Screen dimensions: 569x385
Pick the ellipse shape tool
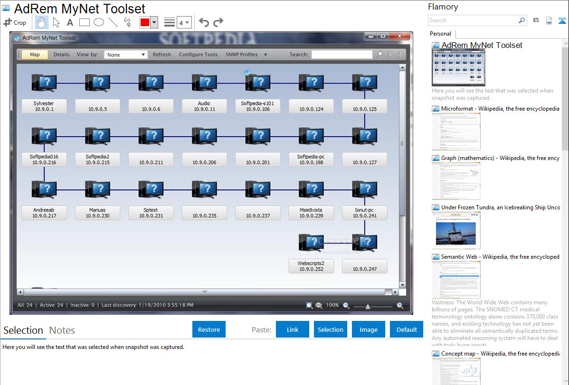(x=99, y=22)
